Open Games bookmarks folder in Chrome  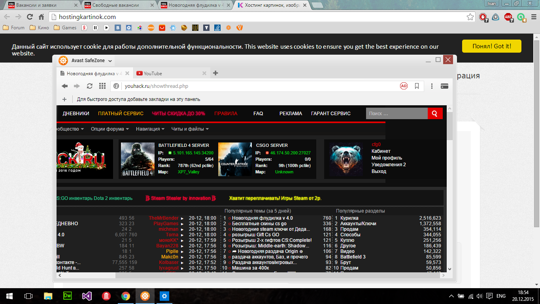[x=65, y=28]
